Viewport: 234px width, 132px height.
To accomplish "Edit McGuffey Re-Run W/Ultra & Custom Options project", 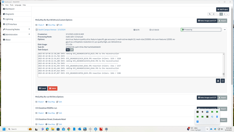I will [x=60, y=25].
